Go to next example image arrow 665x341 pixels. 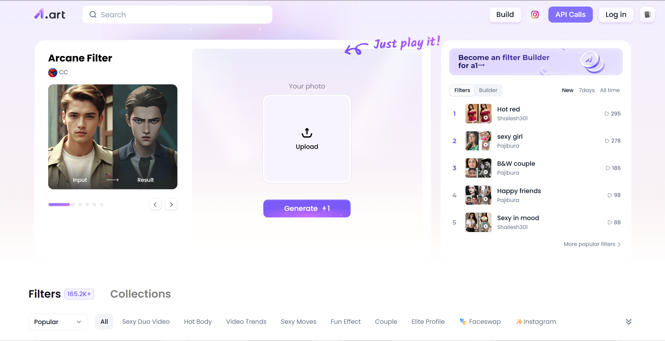tap(171, 205)
